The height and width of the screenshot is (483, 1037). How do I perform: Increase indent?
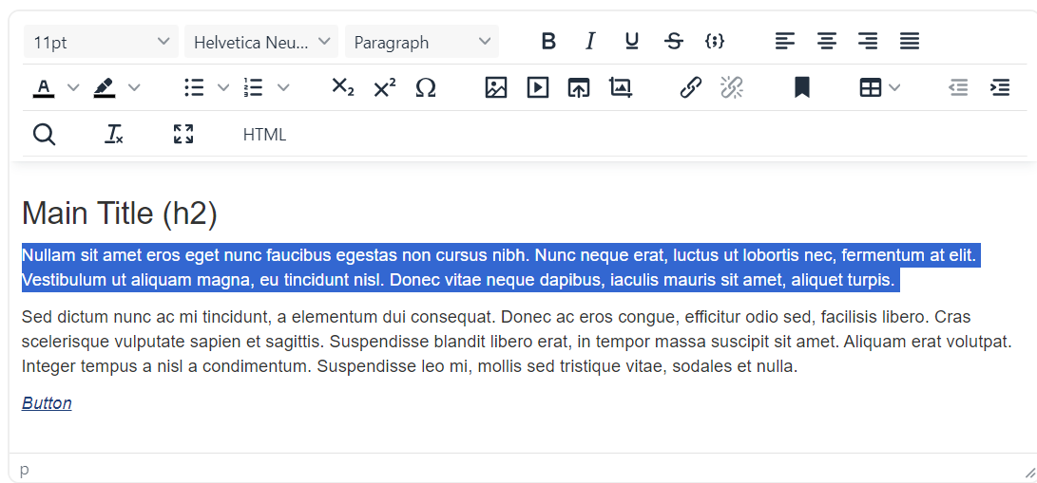tap(1000, 87)
